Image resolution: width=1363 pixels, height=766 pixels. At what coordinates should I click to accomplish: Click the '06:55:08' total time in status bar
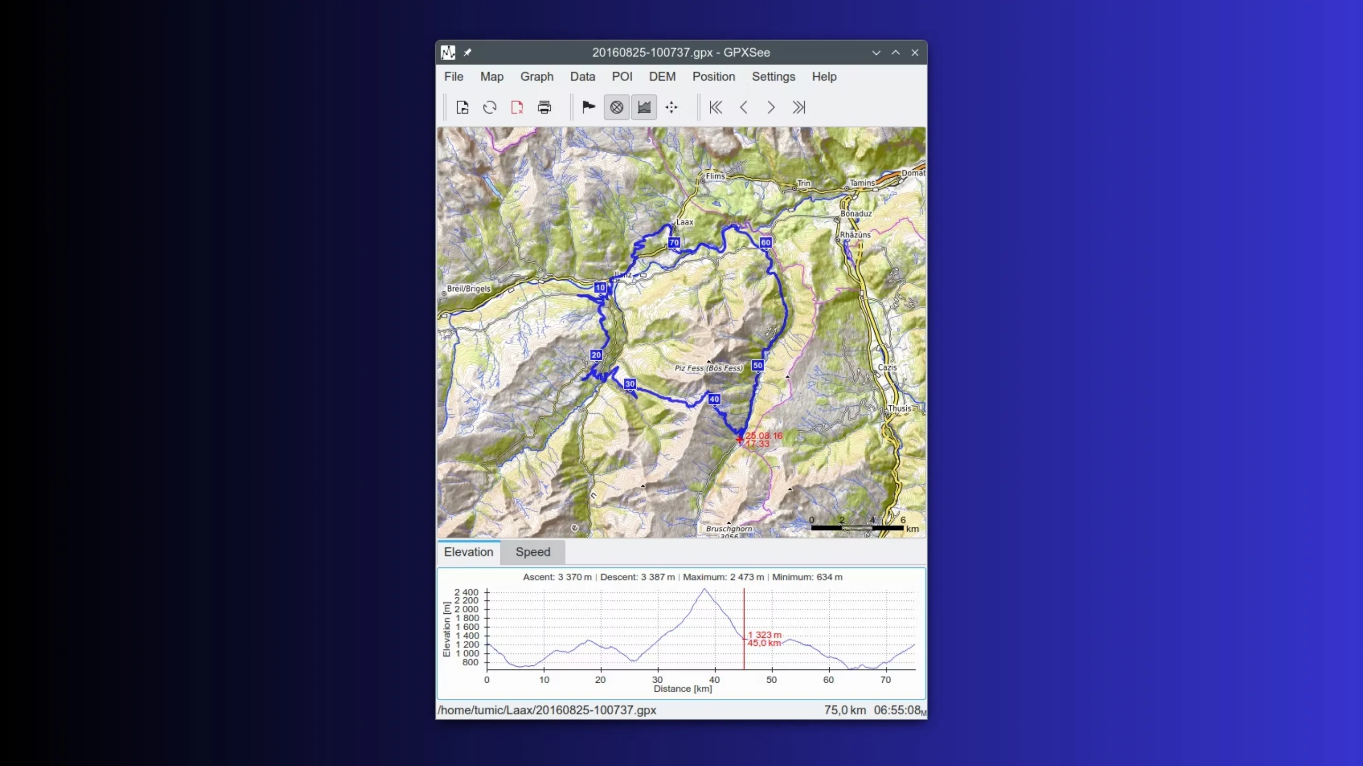pos(897,710)
